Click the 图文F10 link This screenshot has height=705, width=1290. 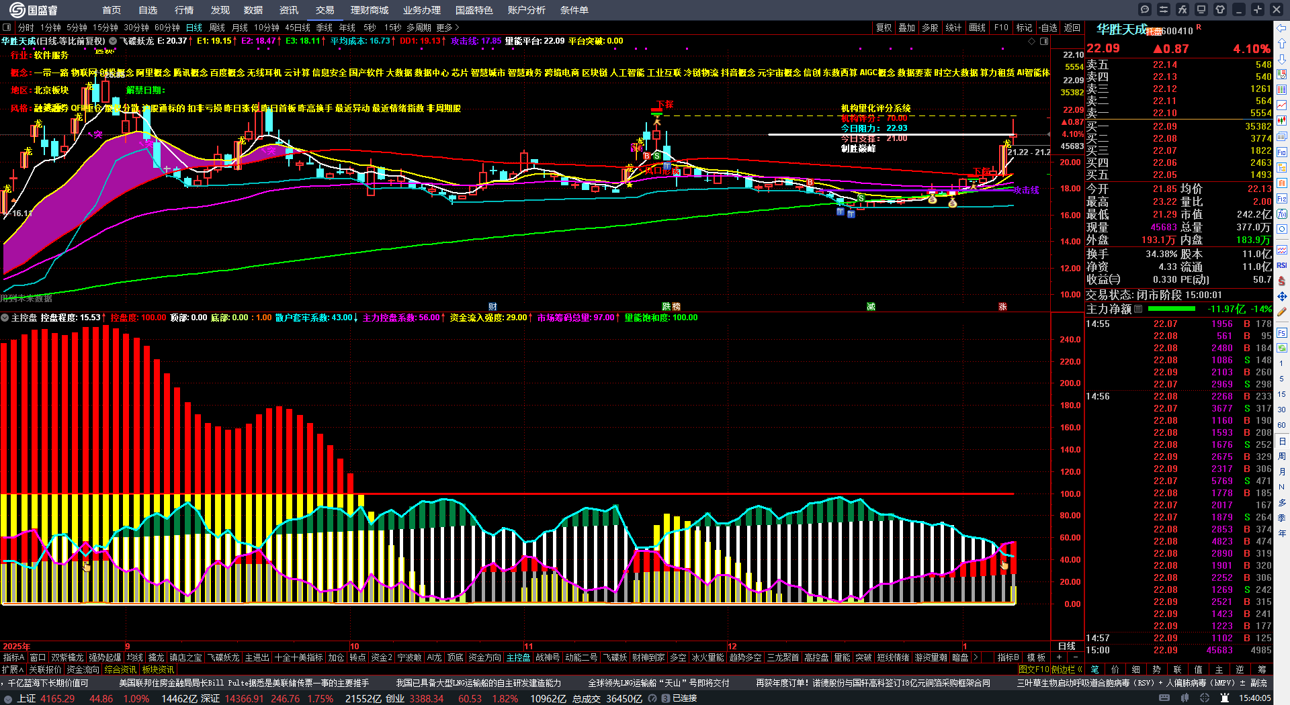click(1034, 669)
